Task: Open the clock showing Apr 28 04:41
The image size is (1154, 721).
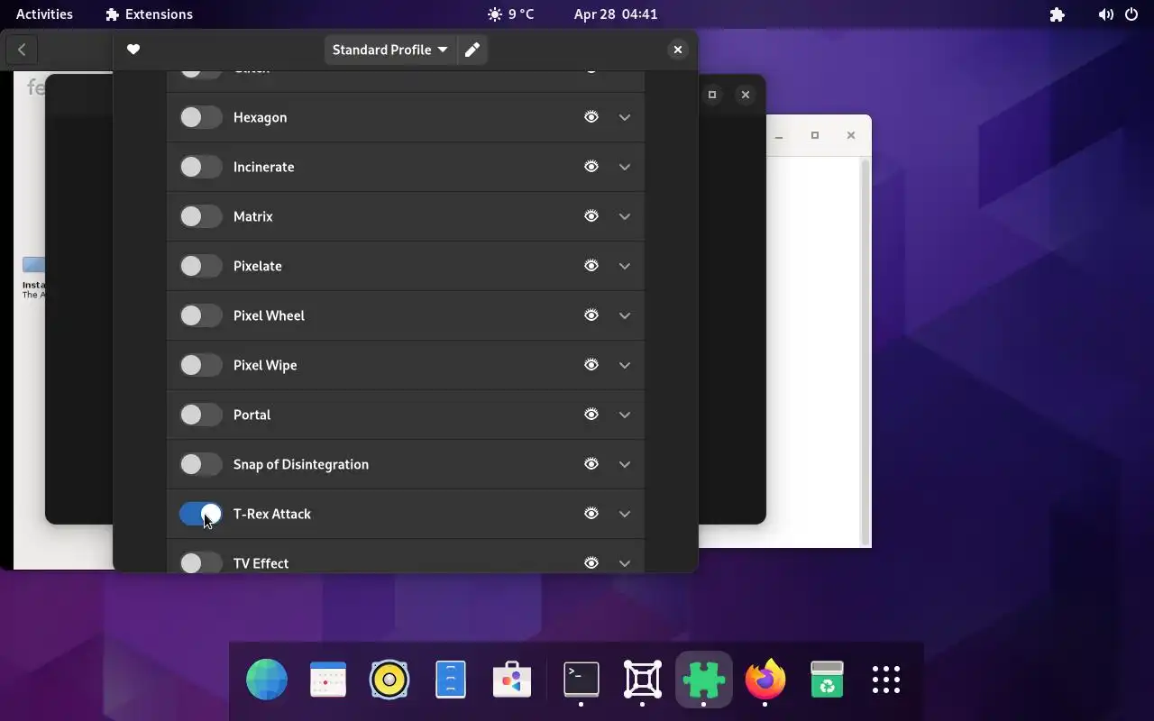Action: click(x=616, y=14)
